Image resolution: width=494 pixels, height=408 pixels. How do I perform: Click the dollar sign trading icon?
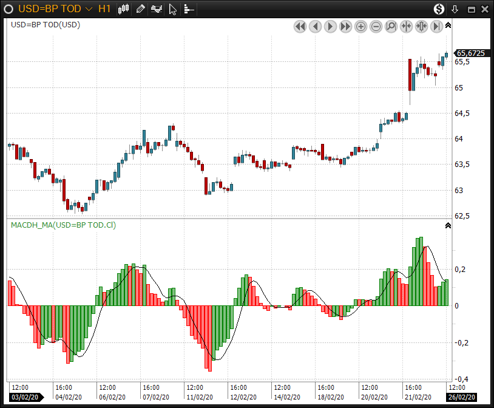[x=439, y=9]
